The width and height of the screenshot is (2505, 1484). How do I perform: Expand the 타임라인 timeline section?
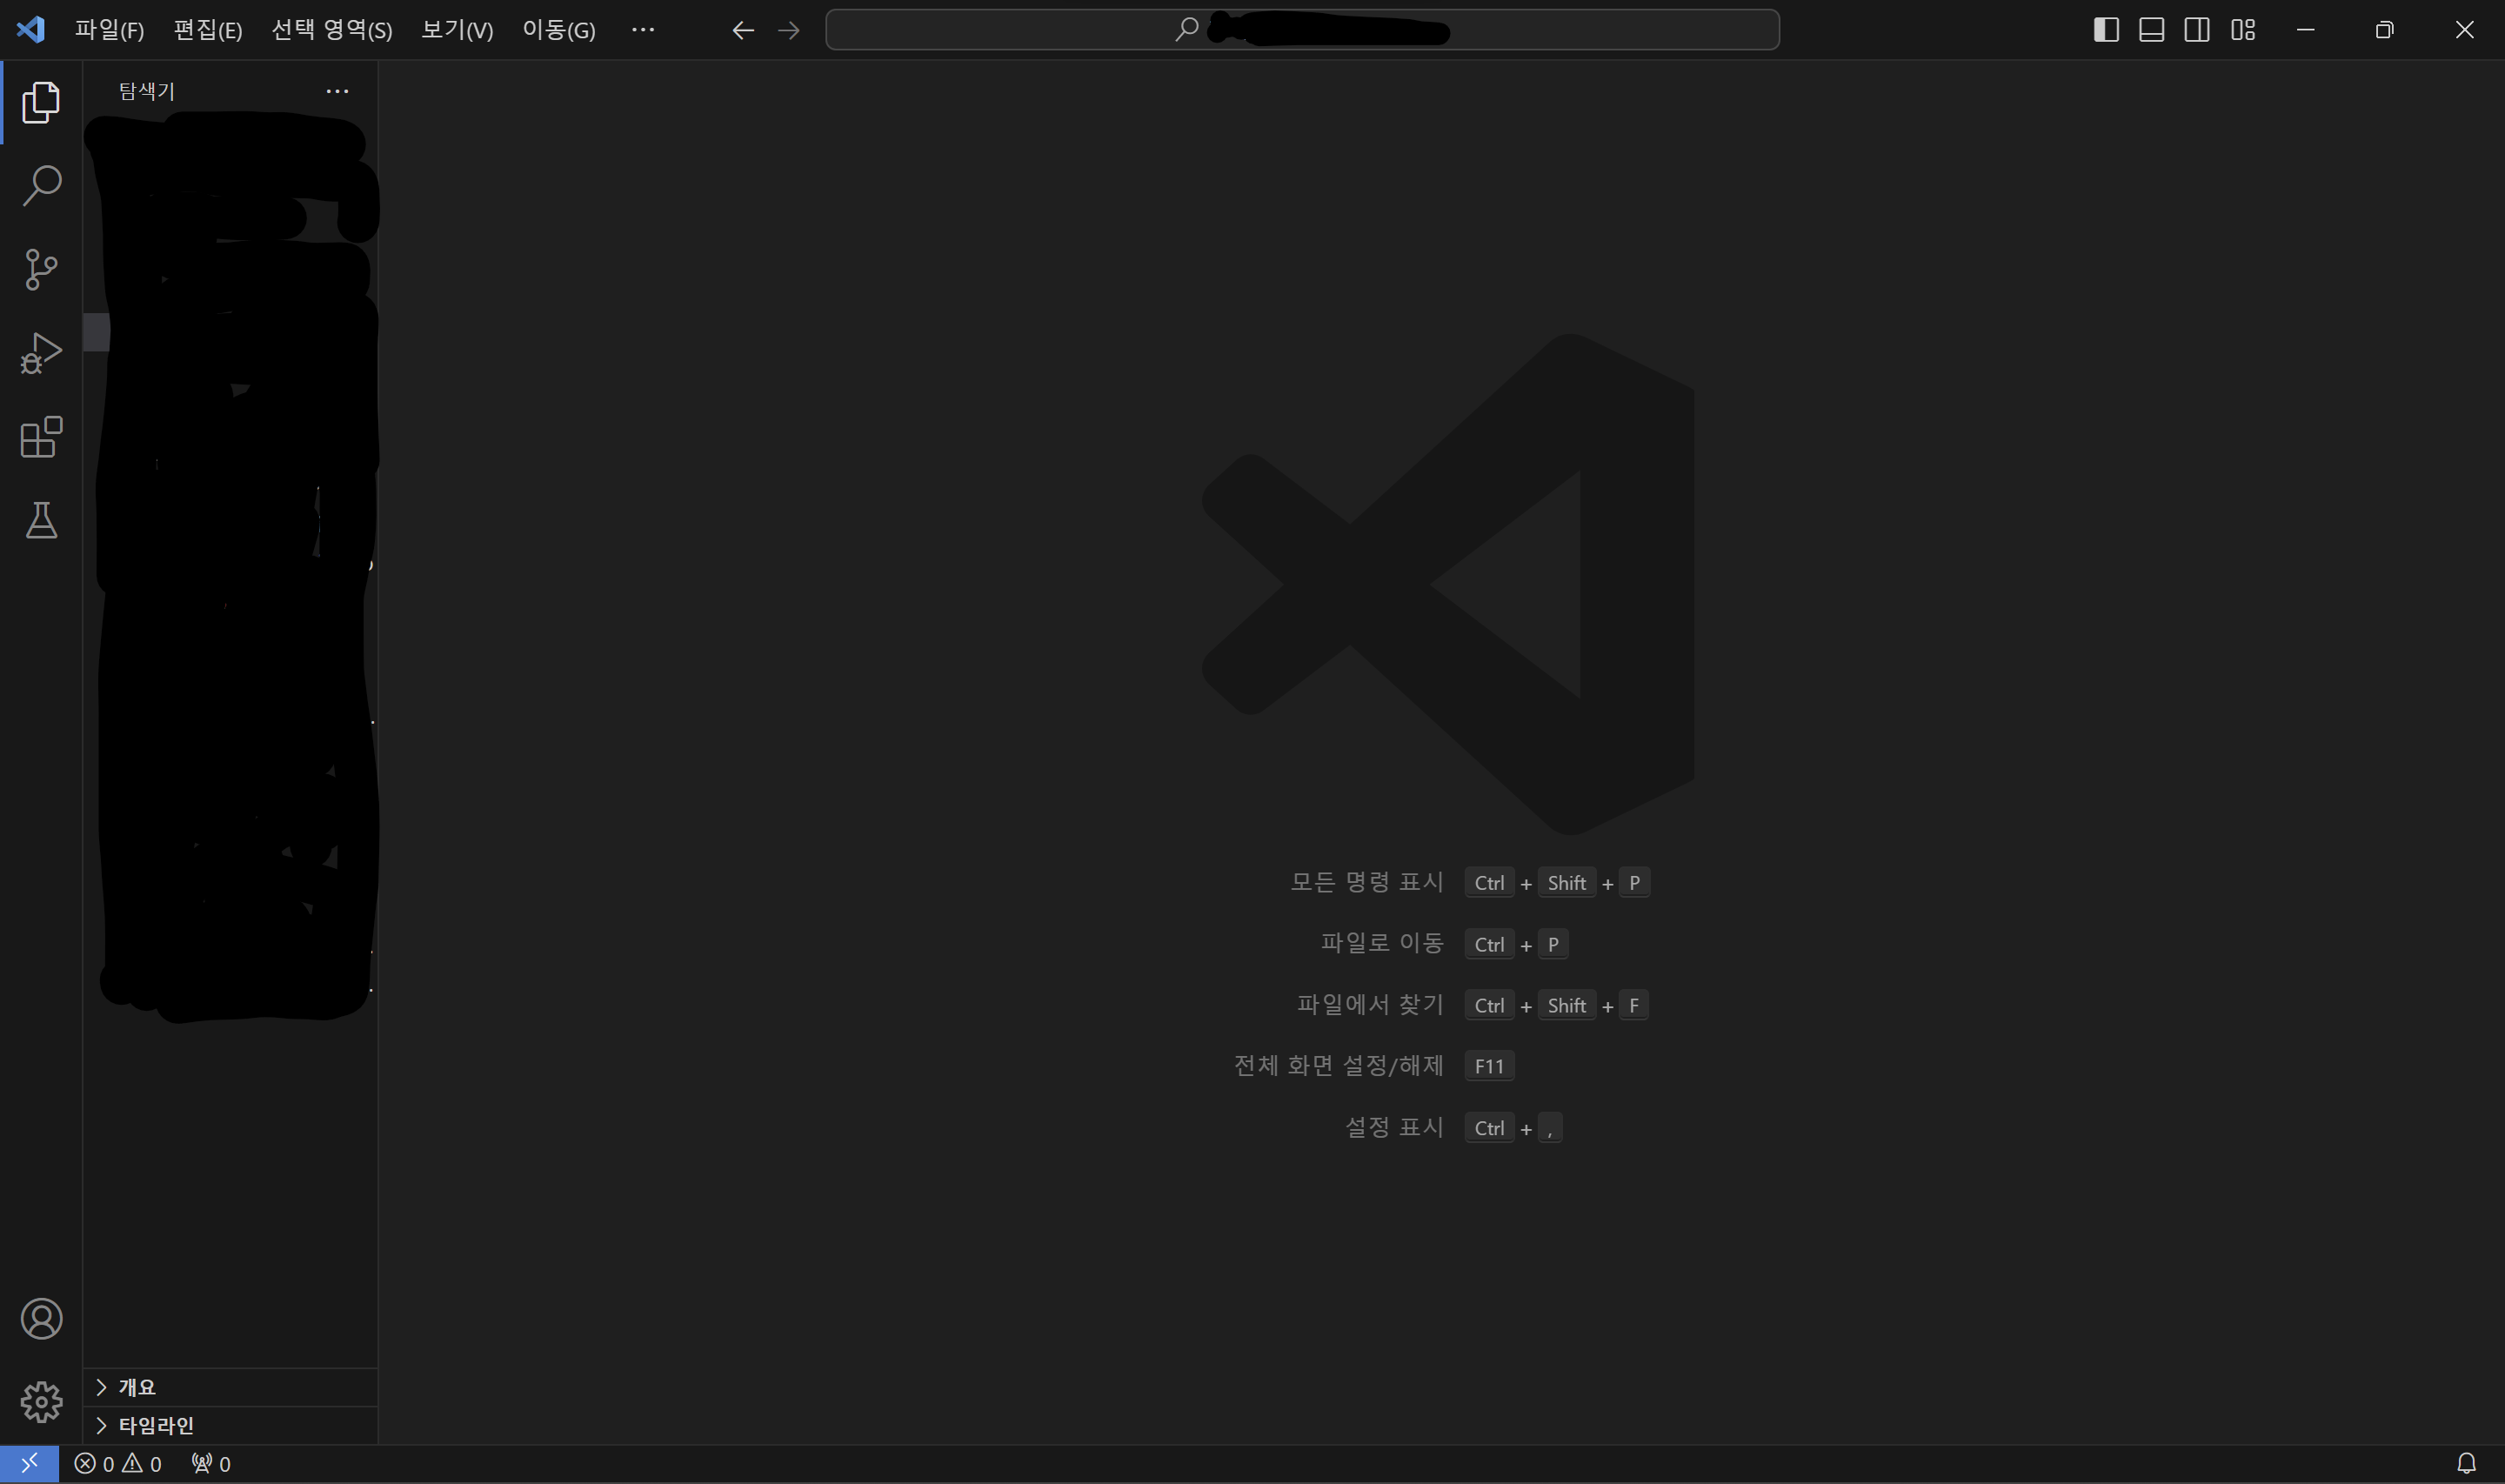pos(155,1425)
